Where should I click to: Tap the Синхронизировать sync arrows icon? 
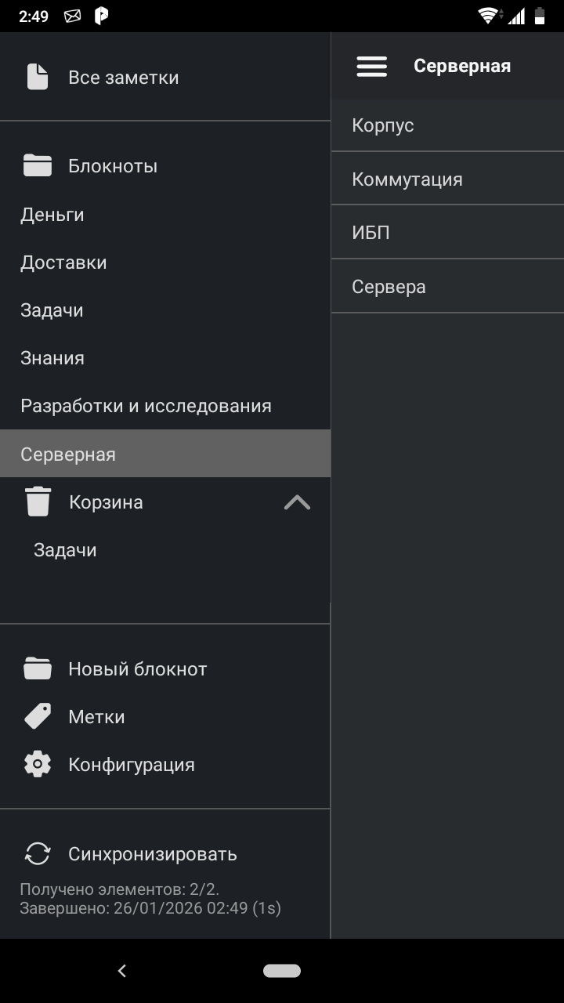click(38, 854)
